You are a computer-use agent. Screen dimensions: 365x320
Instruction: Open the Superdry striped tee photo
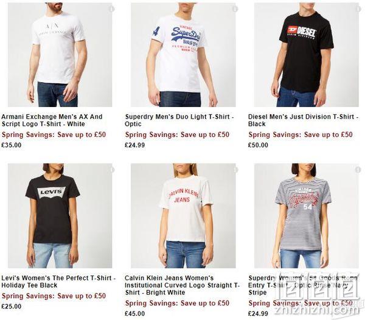tap(307, 216)
